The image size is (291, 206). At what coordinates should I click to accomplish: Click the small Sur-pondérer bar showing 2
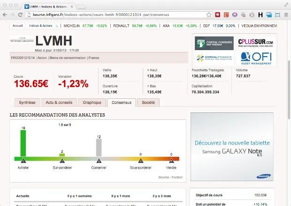pyautogui.click(x=62, y=155)
